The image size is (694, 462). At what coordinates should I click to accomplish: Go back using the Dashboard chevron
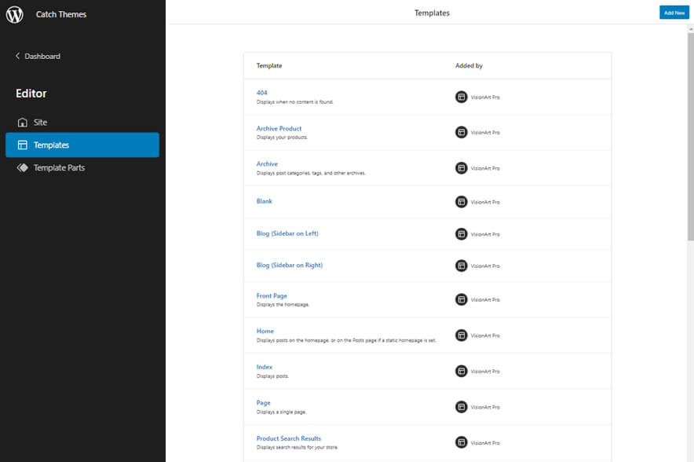click(18, 57)
